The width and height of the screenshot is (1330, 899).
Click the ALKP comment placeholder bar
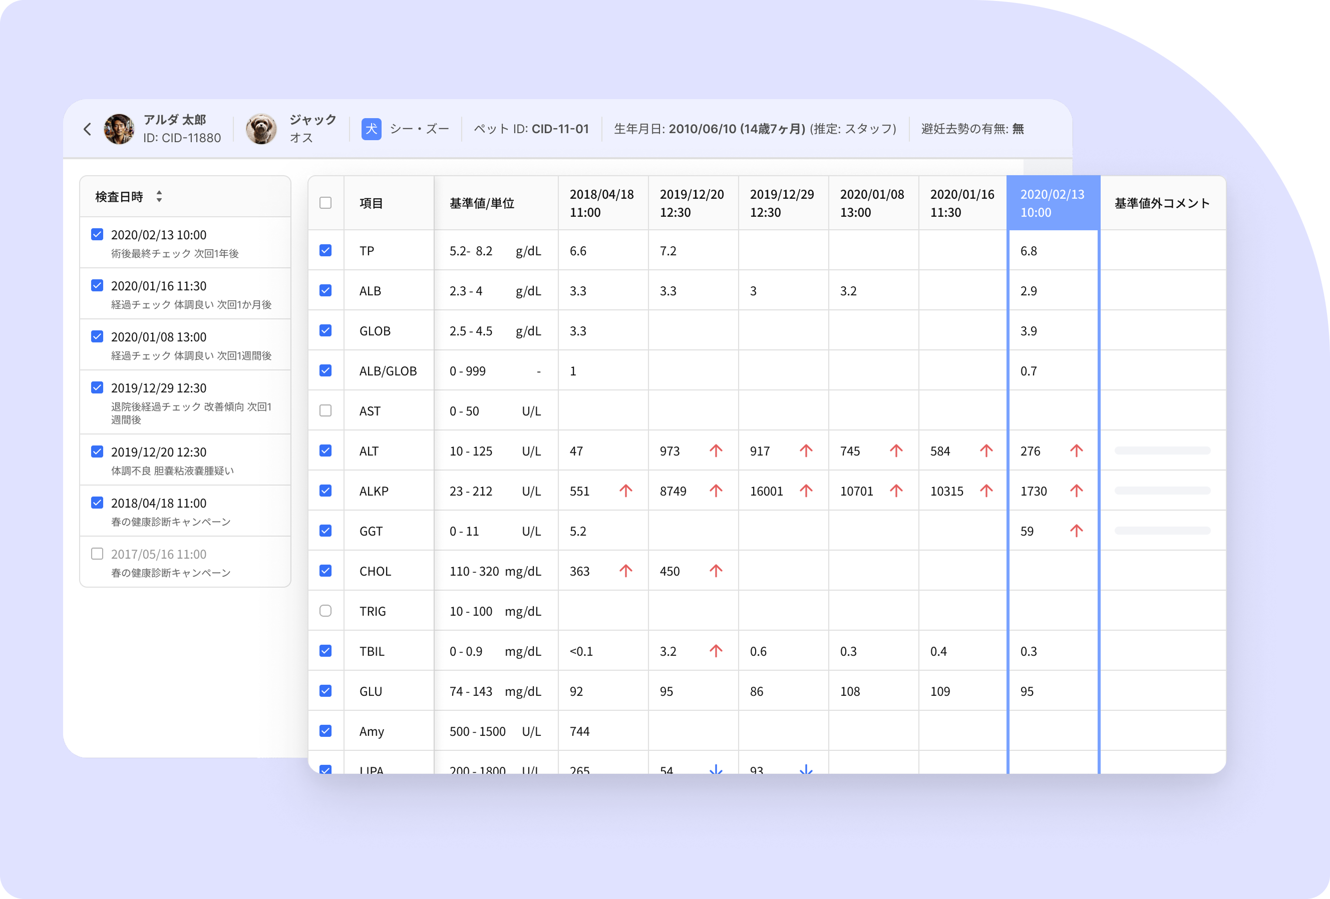(x=1162, y=491)
